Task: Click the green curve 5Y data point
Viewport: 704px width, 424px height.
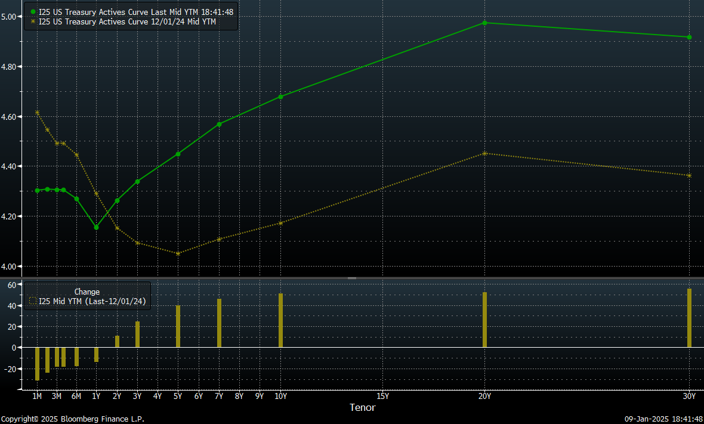Action: point(178,154)
